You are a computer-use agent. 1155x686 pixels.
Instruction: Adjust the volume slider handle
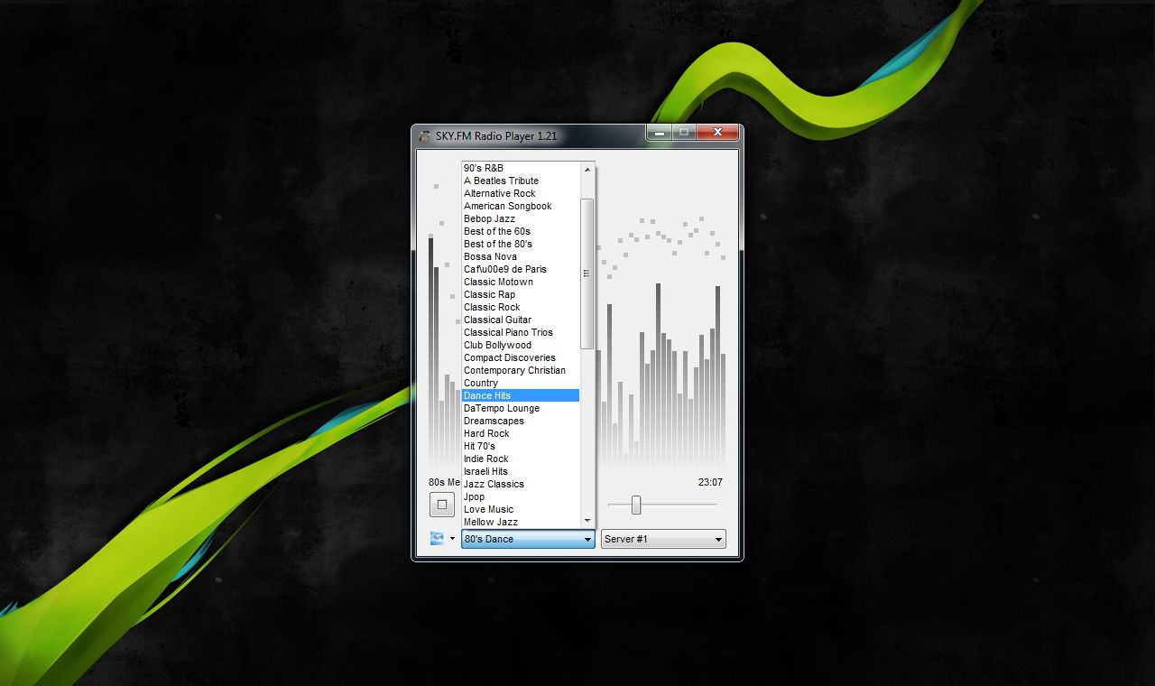point(636,505)
